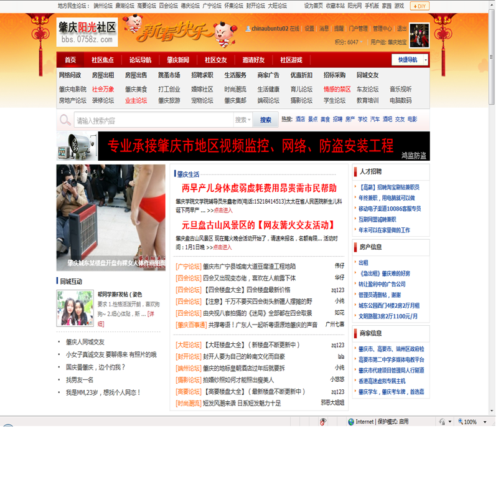This screenshot has width=498, height=484.
Task: Select the 社区游戏 navigation tab
Action: (291, 60)
